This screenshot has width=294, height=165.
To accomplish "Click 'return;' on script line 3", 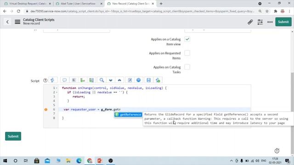I will (79, 97).
